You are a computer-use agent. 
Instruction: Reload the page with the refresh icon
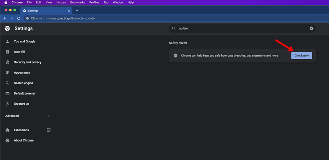coord(19,18)
